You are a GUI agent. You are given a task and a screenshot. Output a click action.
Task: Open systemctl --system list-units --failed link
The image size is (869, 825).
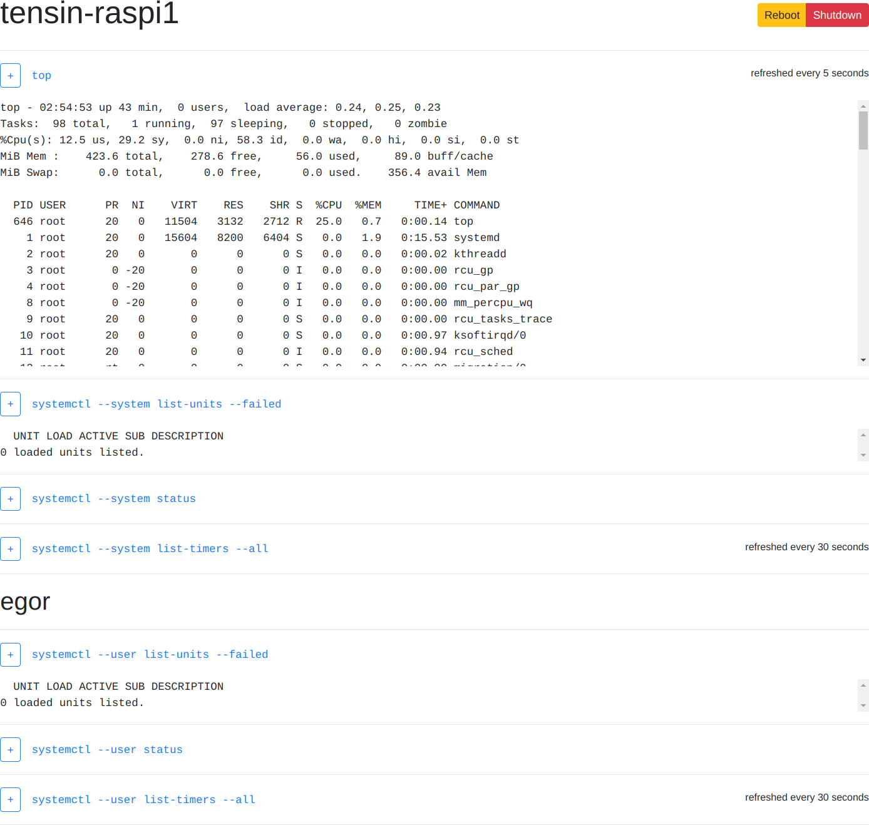(157, 404)
